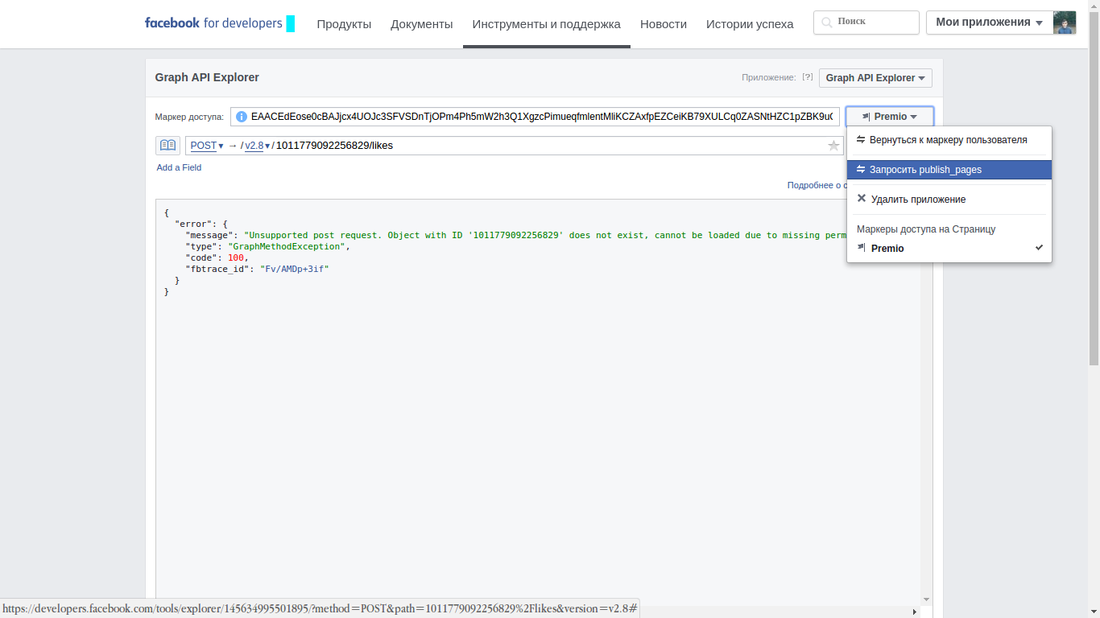Select Вернуться к маркеру пользователя
The height and width of the screenshot is (618, 1100).
949,140
